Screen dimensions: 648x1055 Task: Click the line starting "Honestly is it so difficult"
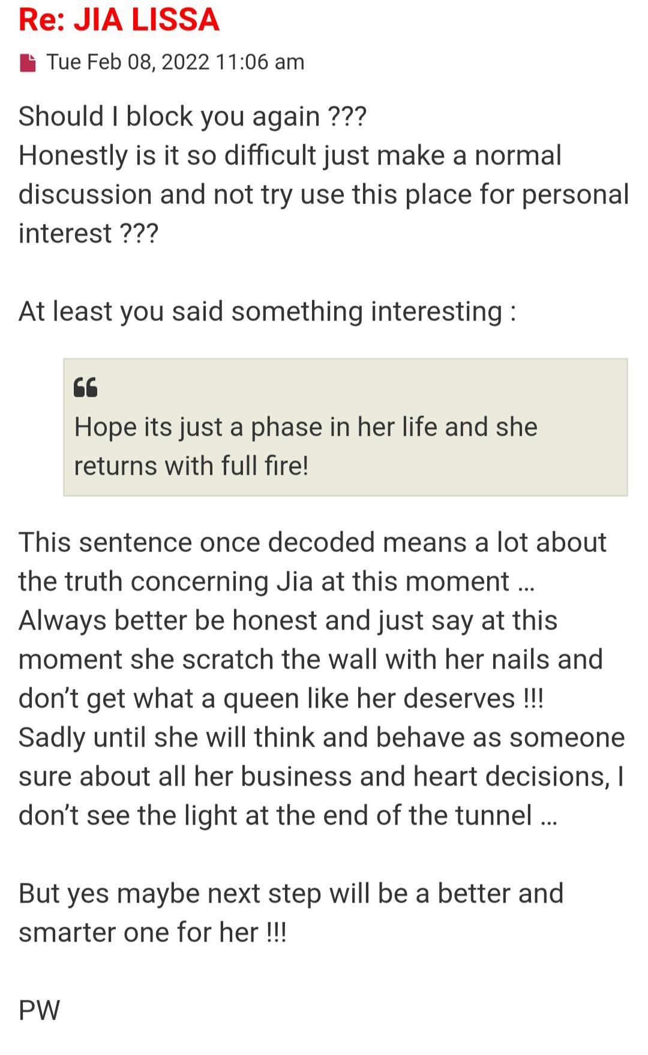[x=290, y=155]
